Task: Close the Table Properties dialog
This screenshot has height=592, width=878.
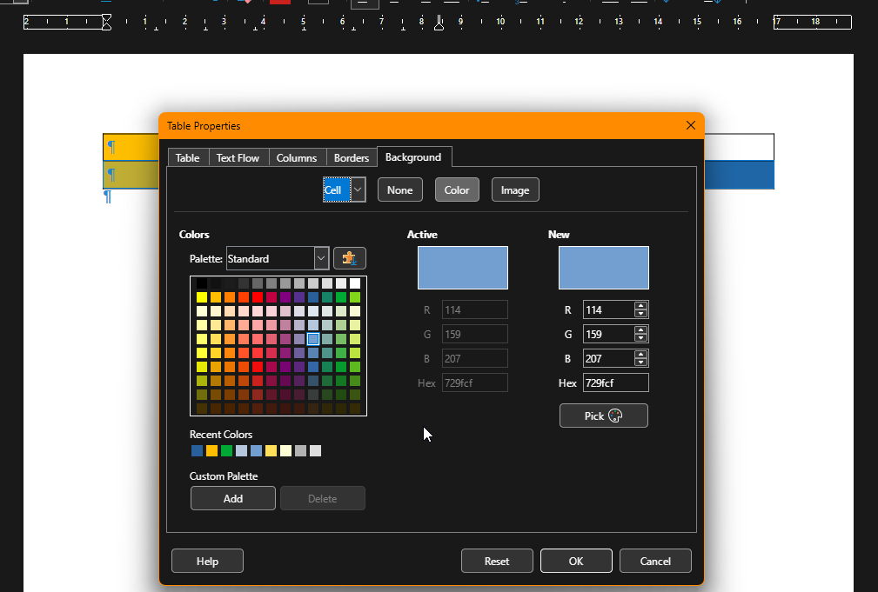Action: (x=691, y=125)
